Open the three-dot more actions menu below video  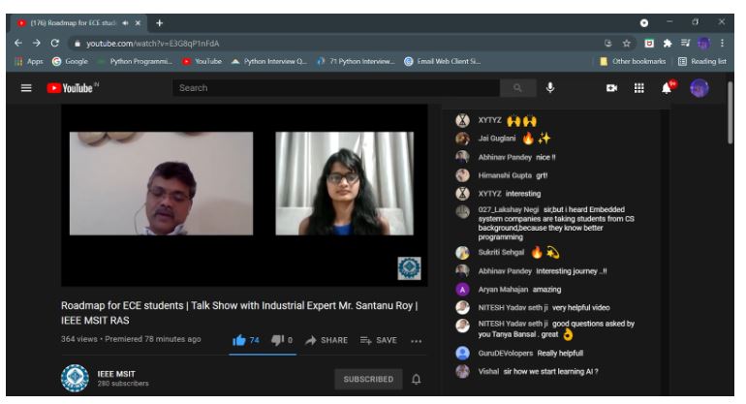[x=416, y=340]
